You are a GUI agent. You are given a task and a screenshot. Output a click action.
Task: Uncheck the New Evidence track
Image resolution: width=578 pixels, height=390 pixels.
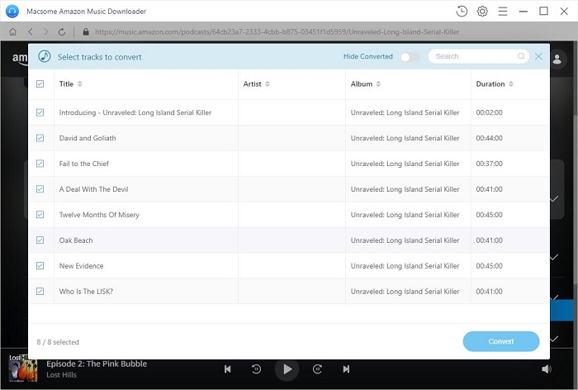coord(40,266)
